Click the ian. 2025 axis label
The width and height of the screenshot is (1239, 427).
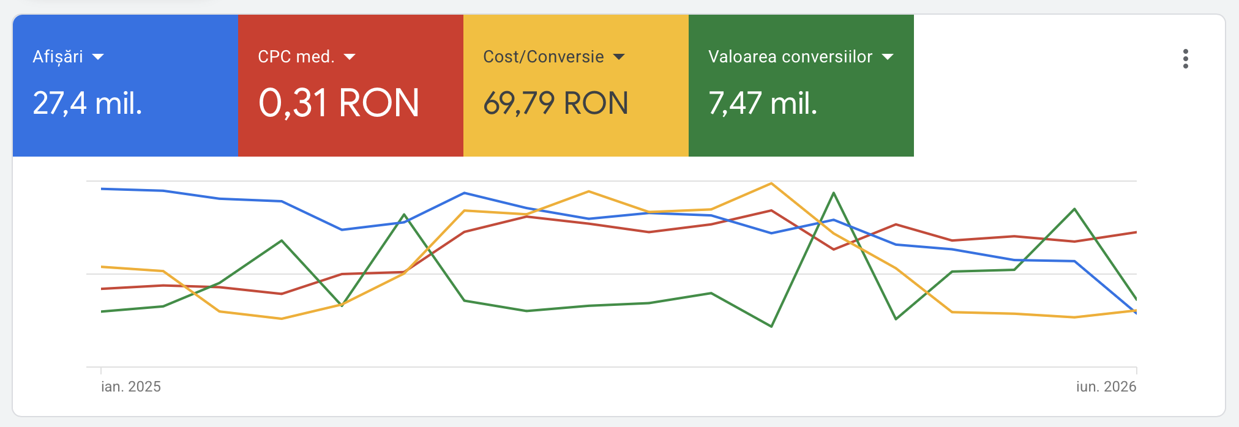[131, 387]
